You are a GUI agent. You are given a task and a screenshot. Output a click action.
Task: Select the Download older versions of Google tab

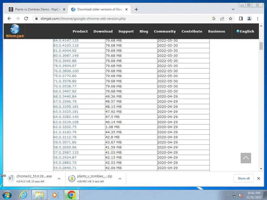pos(99,9)
